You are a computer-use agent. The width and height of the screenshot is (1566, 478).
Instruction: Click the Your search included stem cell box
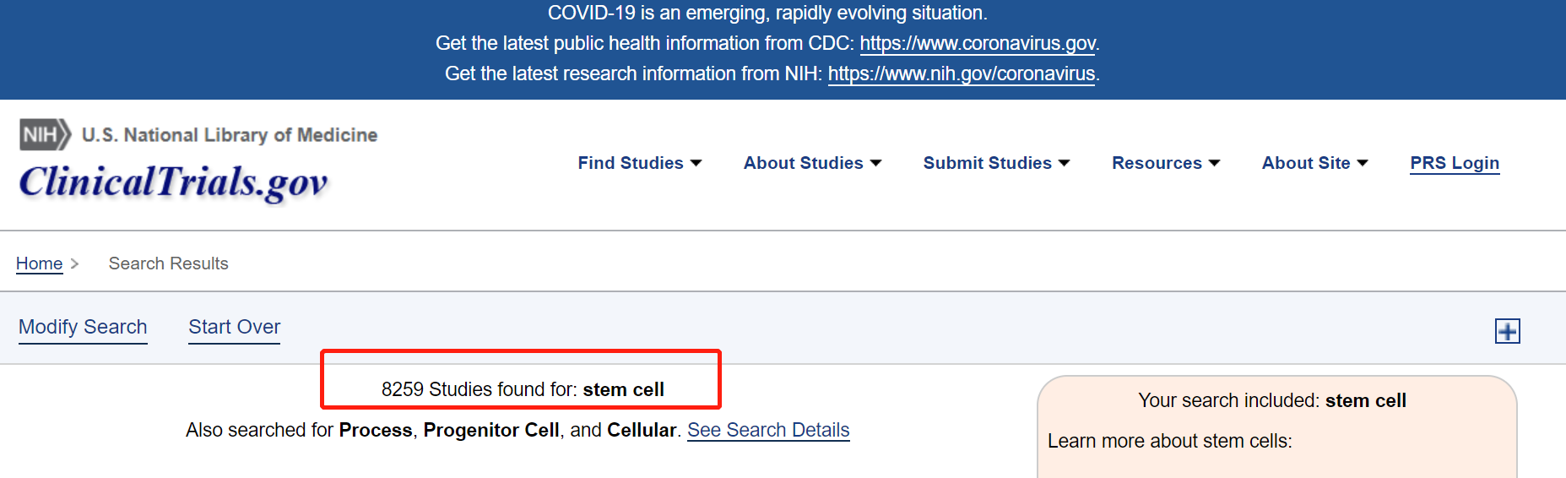click(1276, 426)
